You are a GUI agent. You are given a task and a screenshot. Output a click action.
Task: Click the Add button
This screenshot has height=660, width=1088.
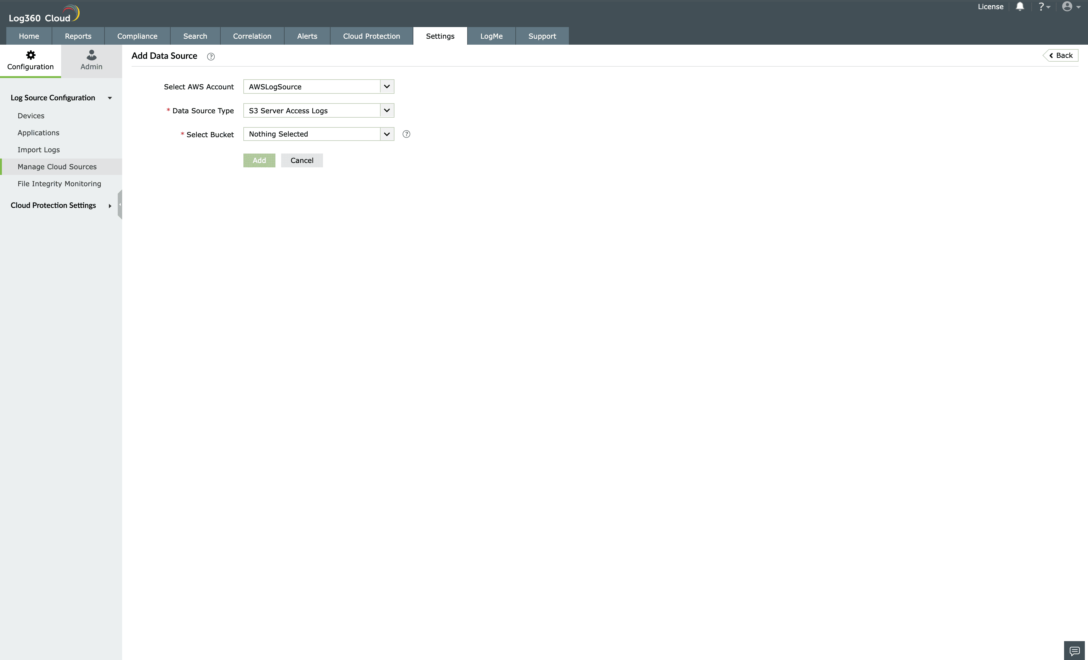259,160
